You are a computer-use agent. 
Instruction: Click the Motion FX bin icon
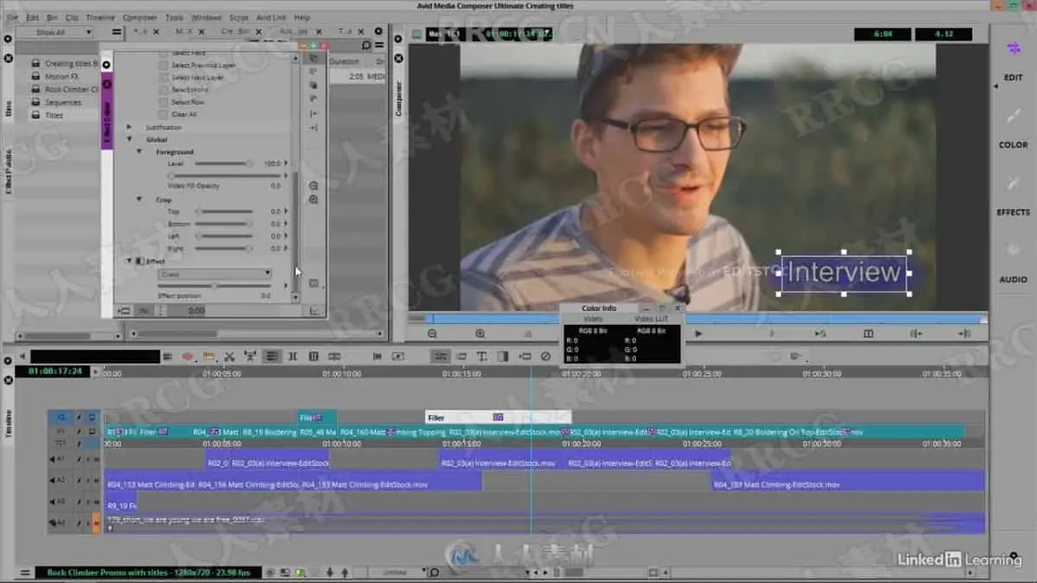tap(36, 76)
